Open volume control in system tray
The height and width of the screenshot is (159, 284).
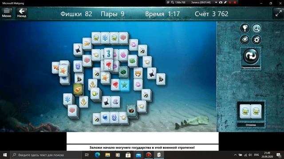(x=250, y=155)
